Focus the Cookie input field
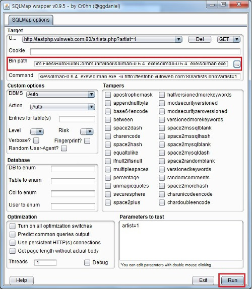This screenshot has height=289, width=252. coord(135,51)
